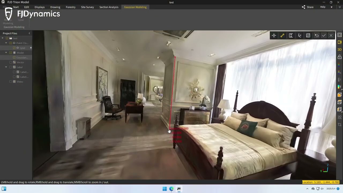
Task: Open the Edit ribbon tab
Action: tap(27, 7)
